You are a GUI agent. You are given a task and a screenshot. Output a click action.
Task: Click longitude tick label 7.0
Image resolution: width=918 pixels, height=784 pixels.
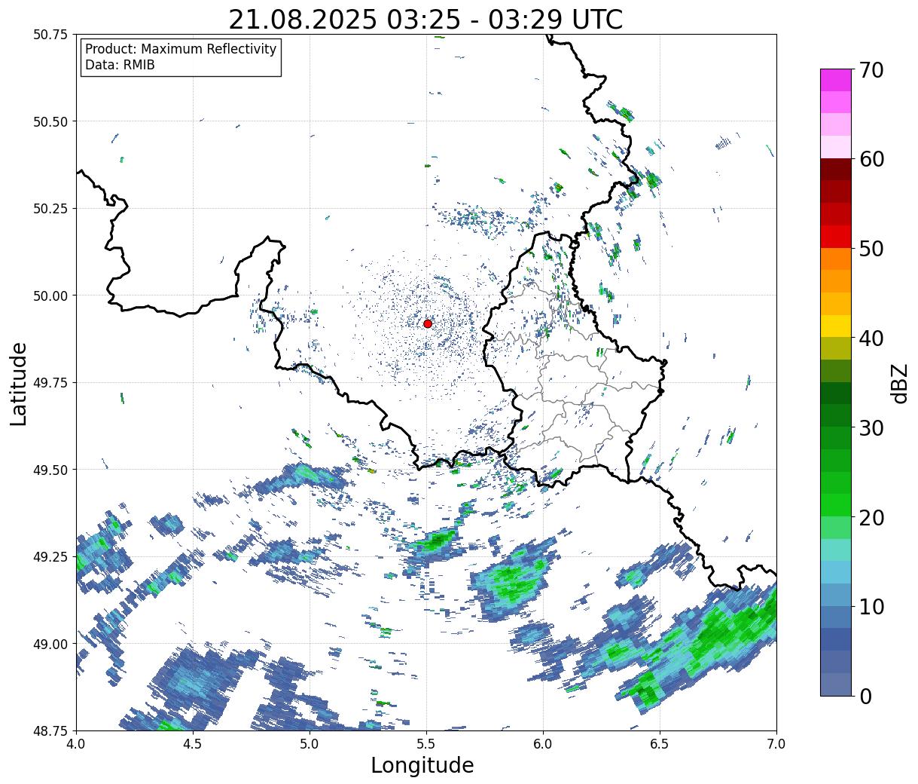coord(776,744)
